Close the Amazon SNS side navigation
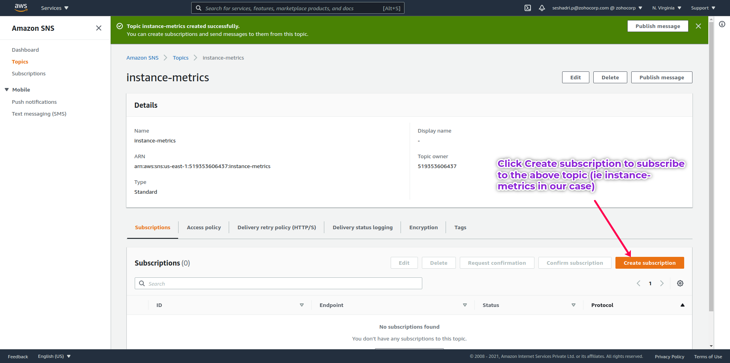This screenshot has width=730, height=363. point(99,28)
